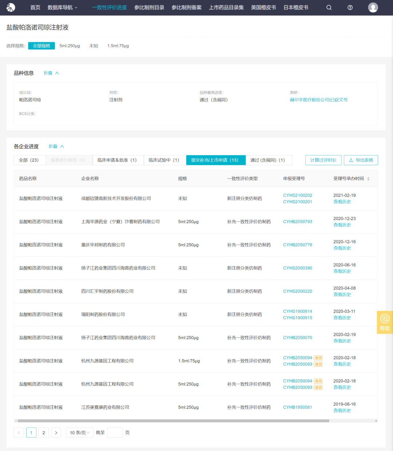Open the 10 条/页 page size dropdown
Screen dimensions: 393x451
(x=79, y=433)
